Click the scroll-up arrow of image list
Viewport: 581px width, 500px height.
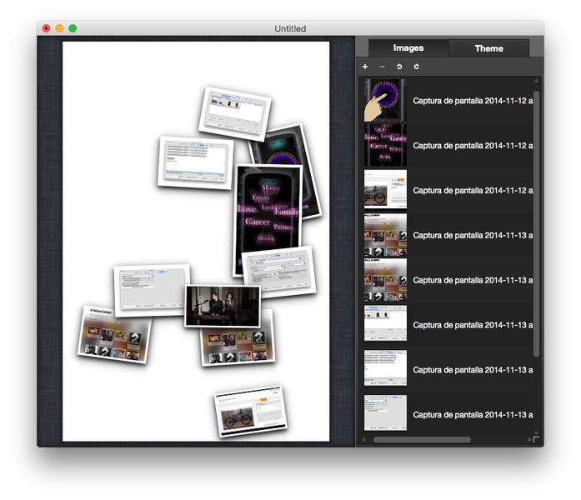point(537,81)
